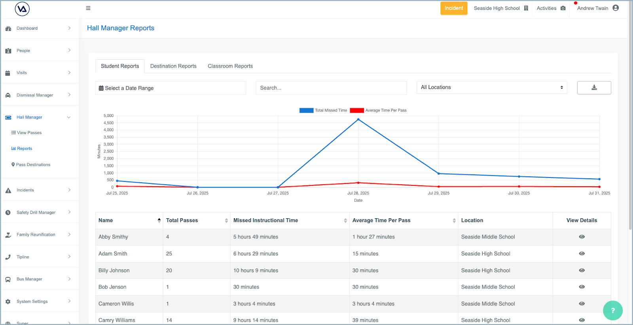Screen dimensions: 633x325
Task: Sort by Missed Instructional Time column
Action: tap(290, 221)
